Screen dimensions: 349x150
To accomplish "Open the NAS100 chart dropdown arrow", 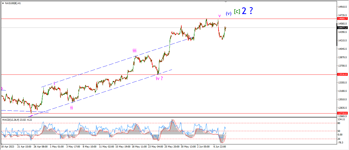I will click(x=3, y=3).
